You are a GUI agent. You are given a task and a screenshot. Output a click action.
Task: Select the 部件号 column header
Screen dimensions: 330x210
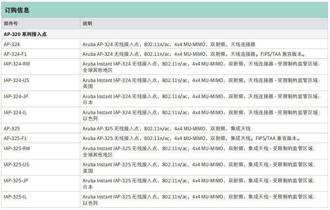point(11,24)
